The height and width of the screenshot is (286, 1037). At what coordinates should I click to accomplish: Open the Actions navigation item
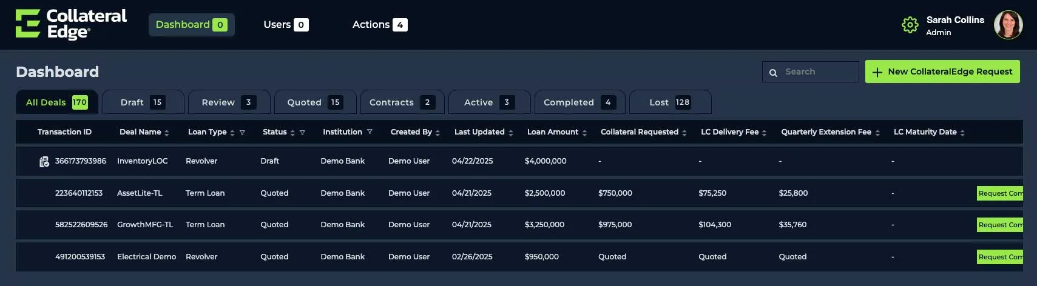tap(380, 25)
